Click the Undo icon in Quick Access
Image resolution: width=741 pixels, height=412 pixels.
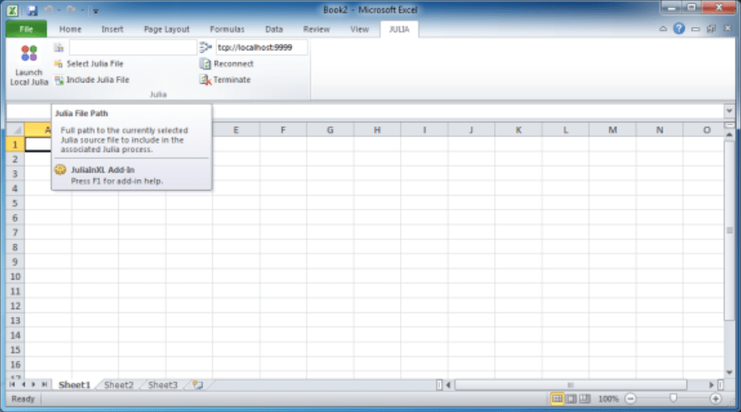[x=48, y=10]
